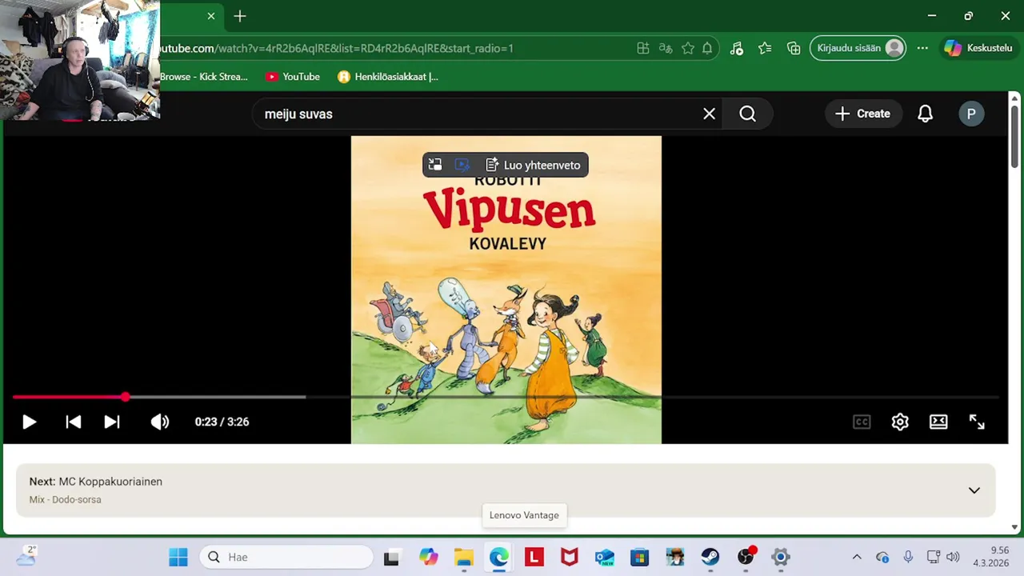The height and width of the screenshot is (576, 1024).
Task: Close the current browser tab
Action: pyautogui.click(x=211, y=16)
